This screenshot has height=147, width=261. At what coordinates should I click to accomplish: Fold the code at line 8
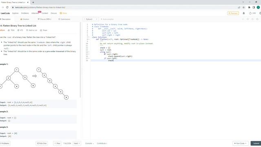coord(89,39)
